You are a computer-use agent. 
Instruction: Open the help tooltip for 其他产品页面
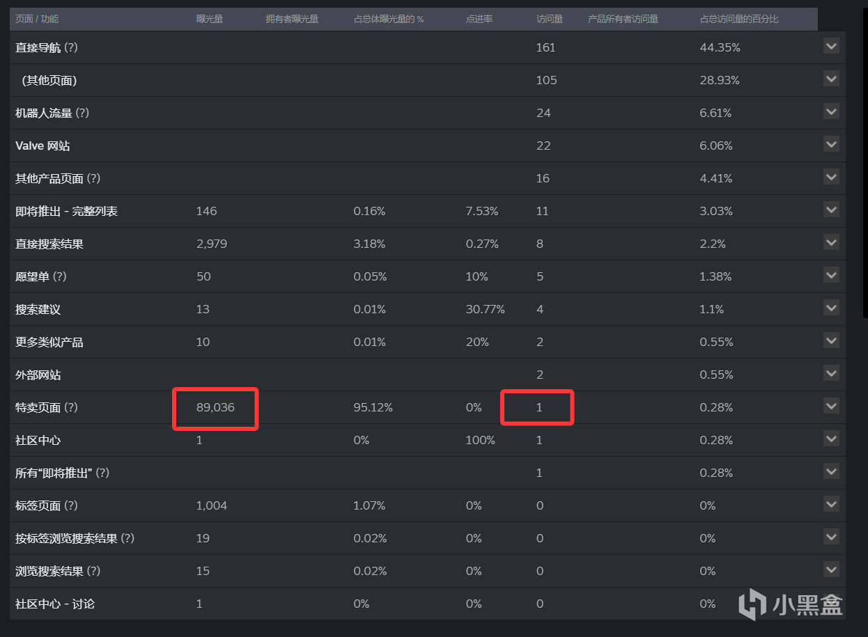point(93,178)
